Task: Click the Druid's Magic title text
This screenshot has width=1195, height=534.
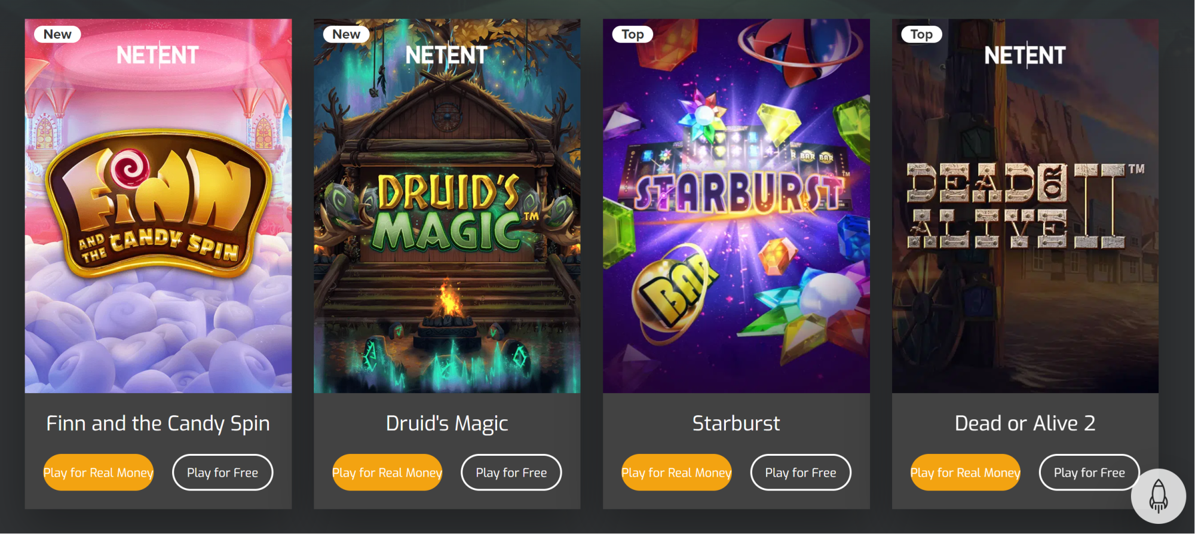Action: pyautogui.click(x=447, y=423)
